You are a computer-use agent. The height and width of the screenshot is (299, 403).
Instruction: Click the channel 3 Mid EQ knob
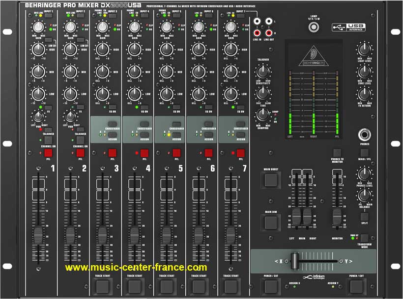[103, 72]
